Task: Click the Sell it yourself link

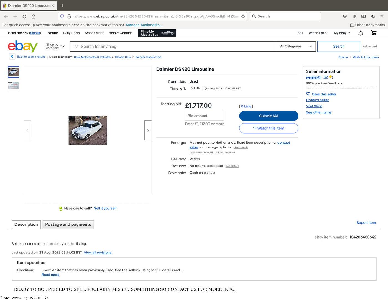Action: point(105,208)
